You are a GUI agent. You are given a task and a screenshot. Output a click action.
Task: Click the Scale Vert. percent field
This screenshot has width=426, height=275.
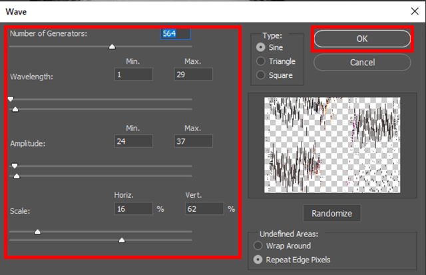[x=204, y=208]
